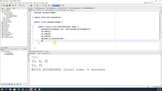Expand the Libraries node in project tree

point(3,19)
